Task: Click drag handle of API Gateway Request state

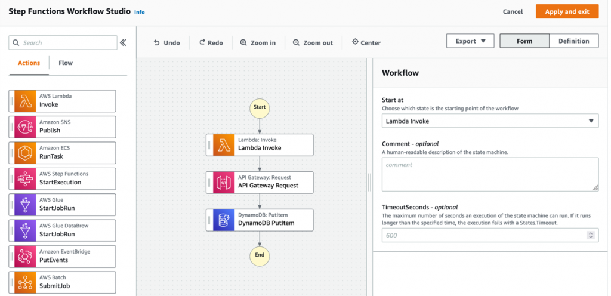Action: [x=209, y=182]
